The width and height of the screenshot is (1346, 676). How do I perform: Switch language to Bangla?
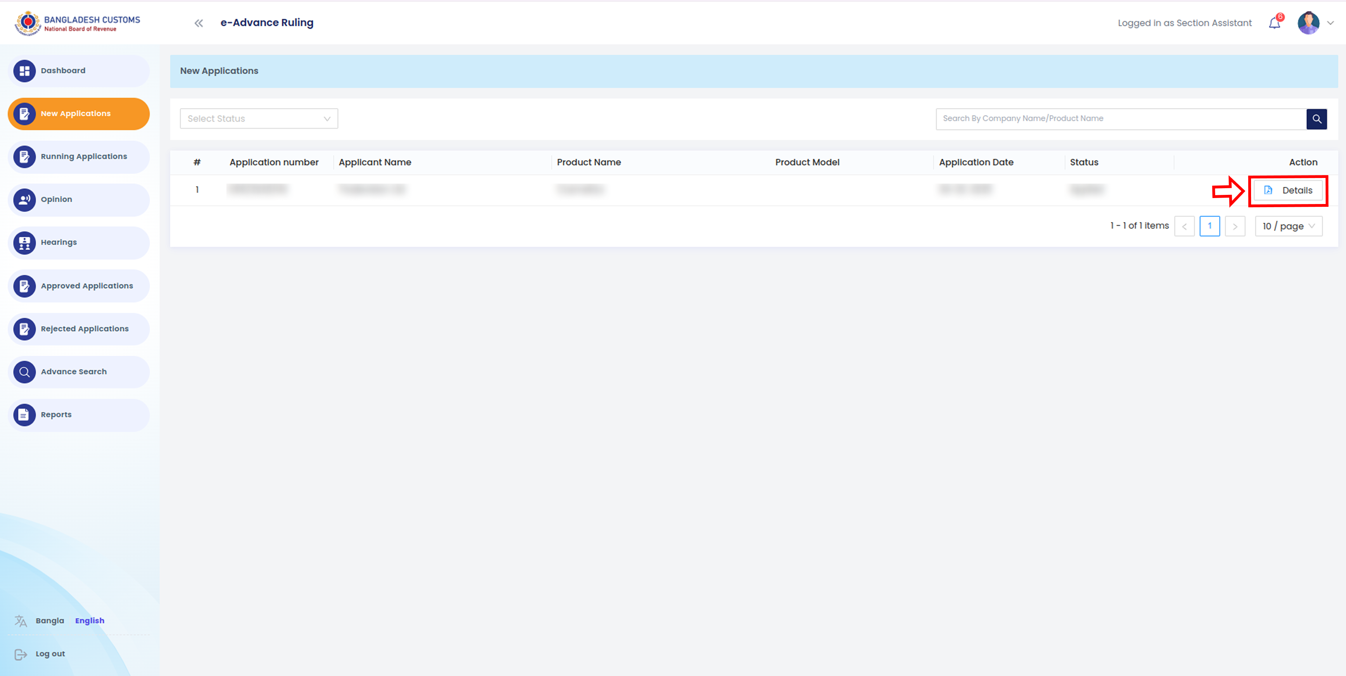tap(50, 620)
